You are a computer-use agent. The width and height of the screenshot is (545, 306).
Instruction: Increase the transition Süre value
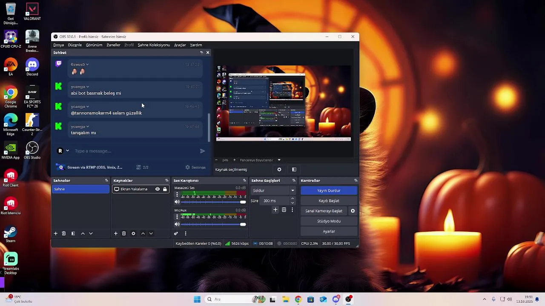[292, 198]
